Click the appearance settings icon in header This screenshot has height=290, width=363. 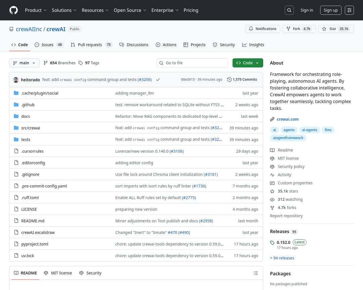coord(349,10)
